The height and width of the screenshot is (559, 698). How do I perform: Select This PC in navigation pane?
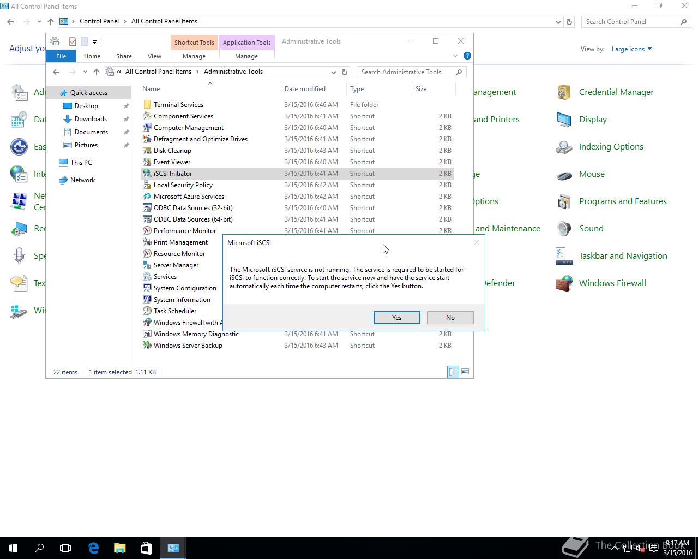(81, 163)
